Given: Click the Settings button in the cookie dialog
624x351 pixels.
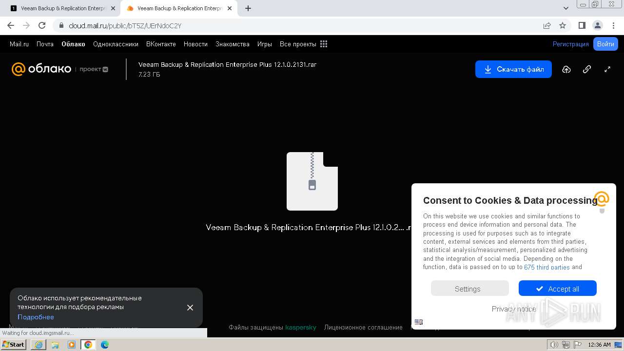Looking at the screenshot, I should 469,288.
